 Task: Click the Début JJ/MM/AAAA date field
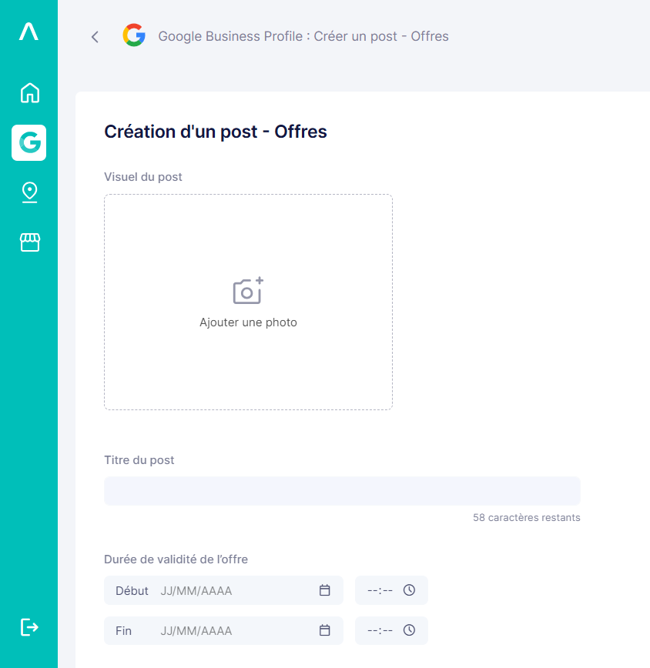tap(223, 590)
